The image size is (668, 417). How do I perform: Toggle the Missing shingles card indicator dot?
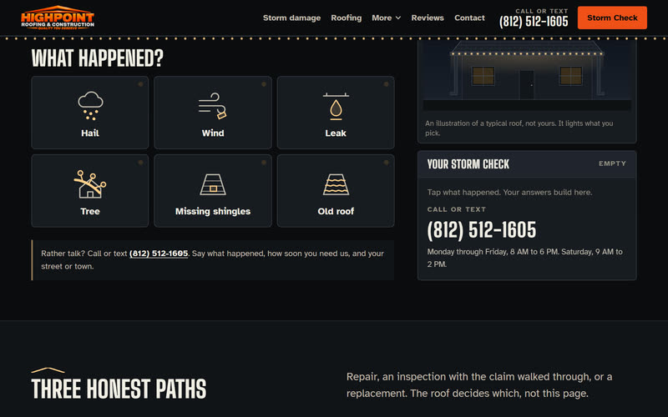pos(264,163)
